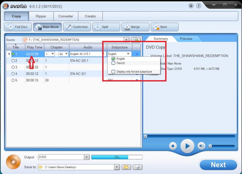Open the Preview tab
The height and width of the screenshot is (174, 242).
click(186, 39)
